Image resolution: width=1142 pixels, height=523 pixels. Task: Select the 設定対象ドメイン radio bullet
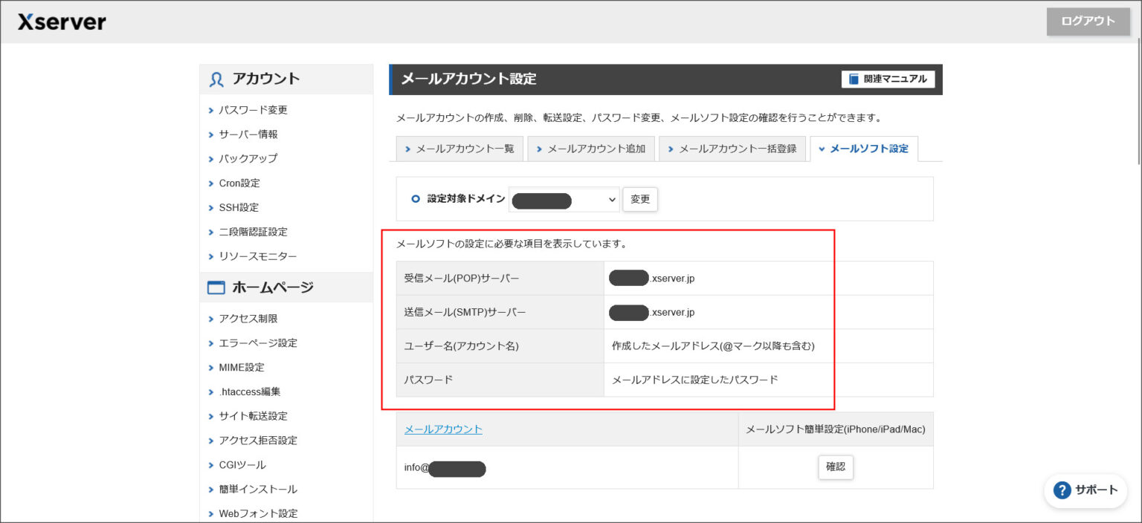[x=416, y=199]
